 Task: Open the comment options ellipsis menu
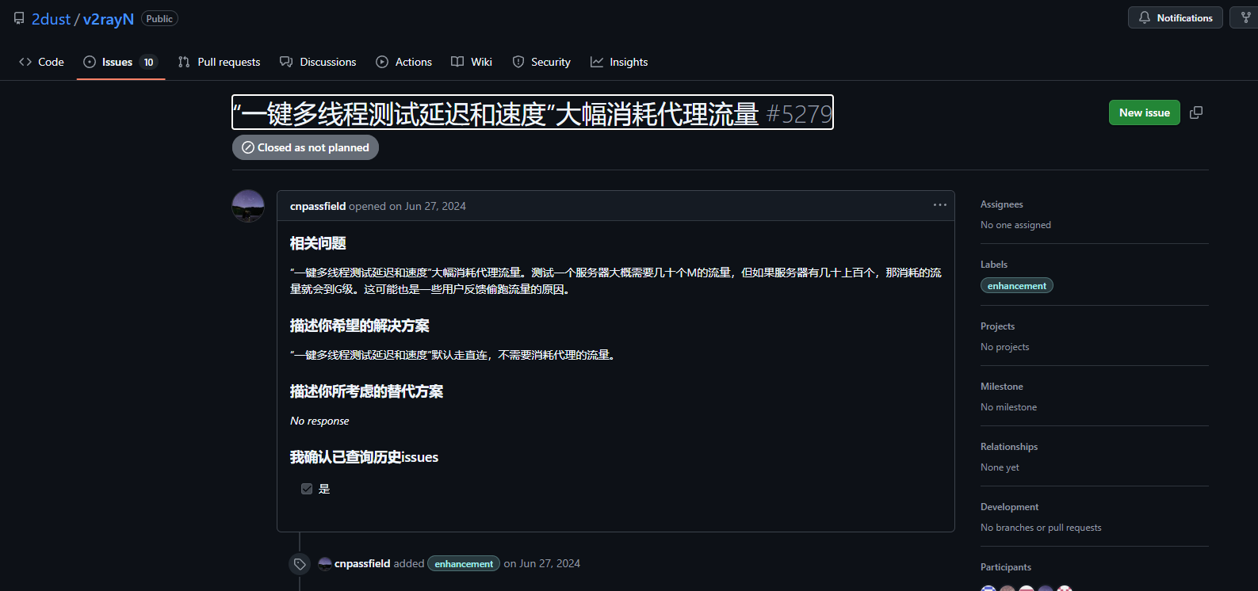[940, 205]
